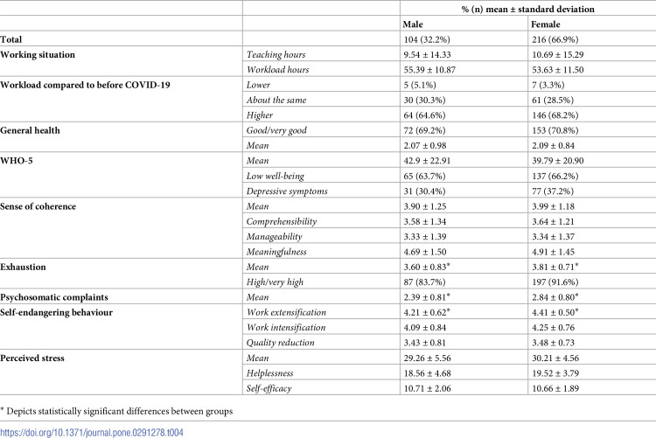Click the male Workload hours value 55.39

pyautogui.click(x=429, y=69)
